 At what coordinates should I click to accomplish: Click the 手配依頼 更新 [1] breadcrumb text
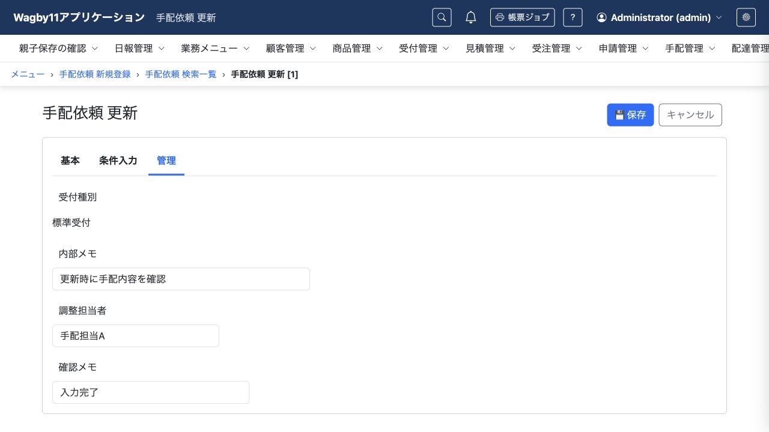[x=264, y=74]
